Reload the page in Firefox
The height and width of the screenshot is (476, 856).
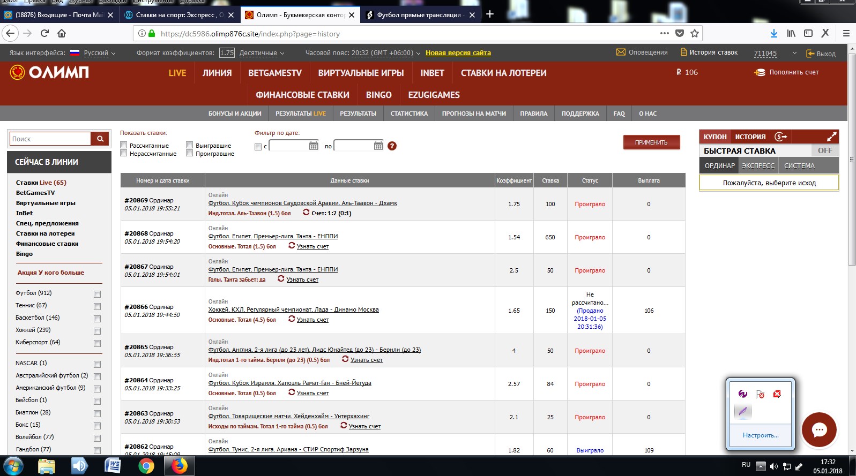(45, 33)
